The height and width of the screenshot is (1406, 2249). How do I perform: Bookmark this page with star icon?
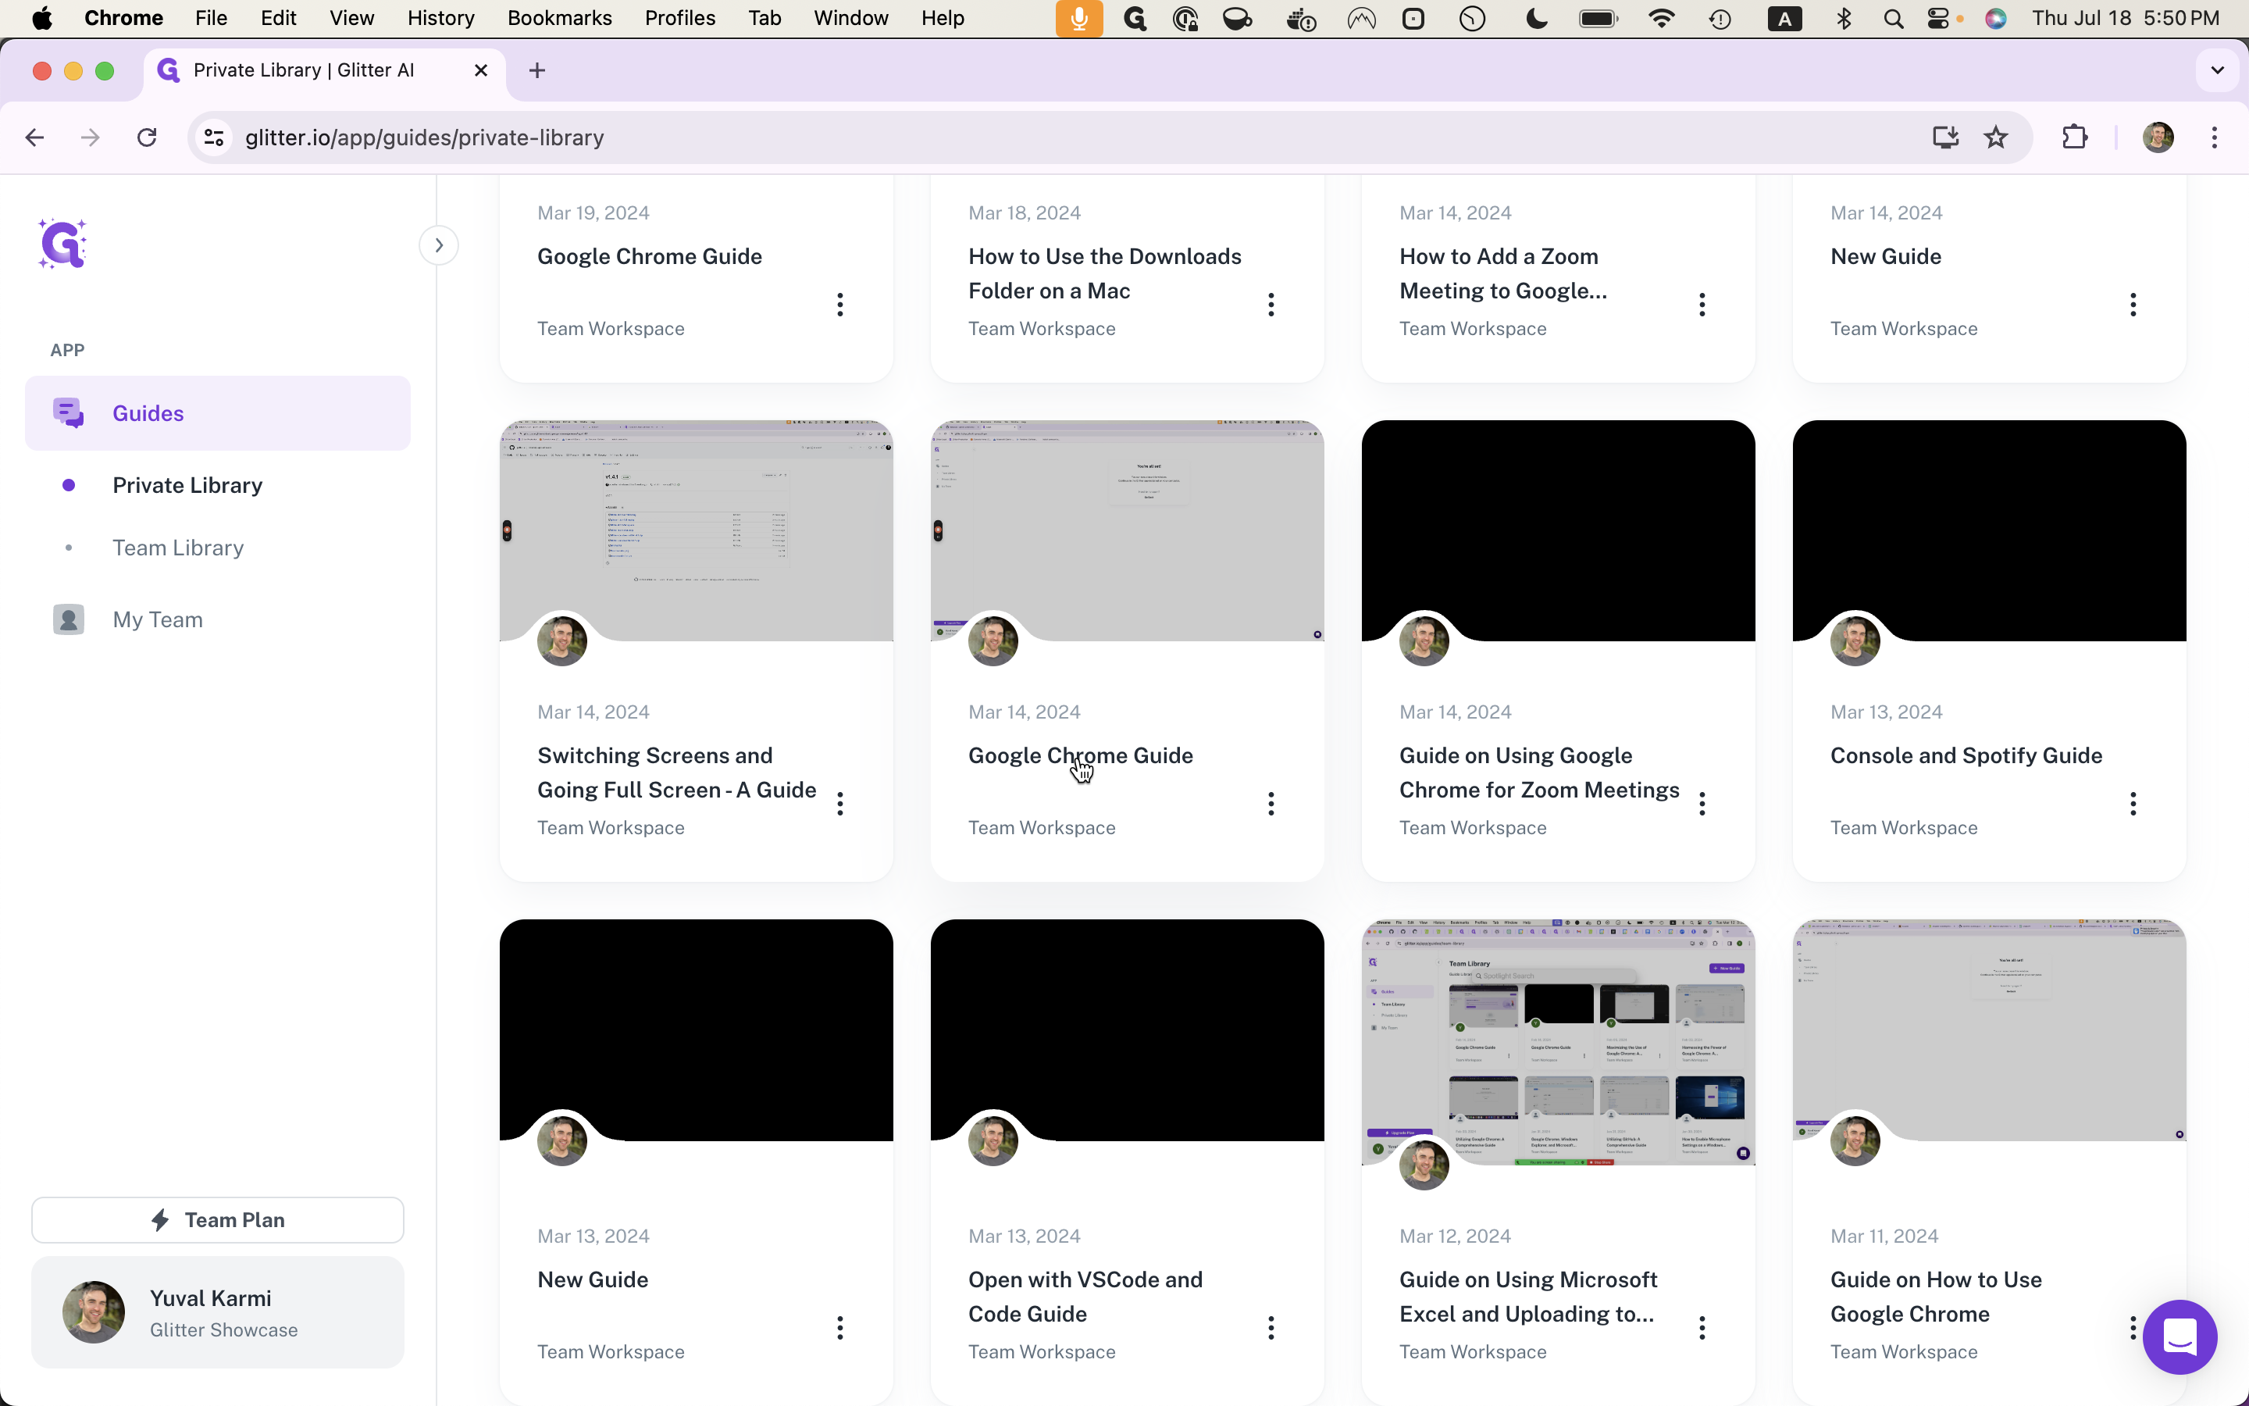1995,137
